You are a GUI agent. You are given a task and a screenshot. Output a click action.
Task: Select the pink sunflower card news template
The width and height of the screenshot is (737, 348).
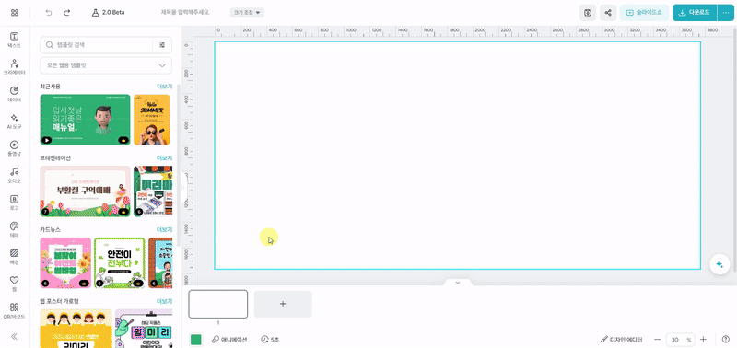pyautogui.click(x=65, y=262)
